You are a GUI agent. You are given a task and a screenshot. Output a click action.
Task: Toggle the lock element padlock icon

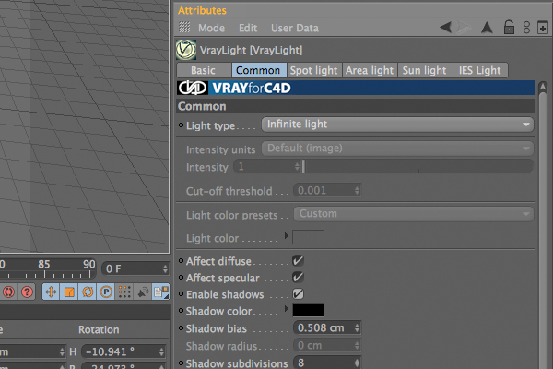tap(509, 27)
